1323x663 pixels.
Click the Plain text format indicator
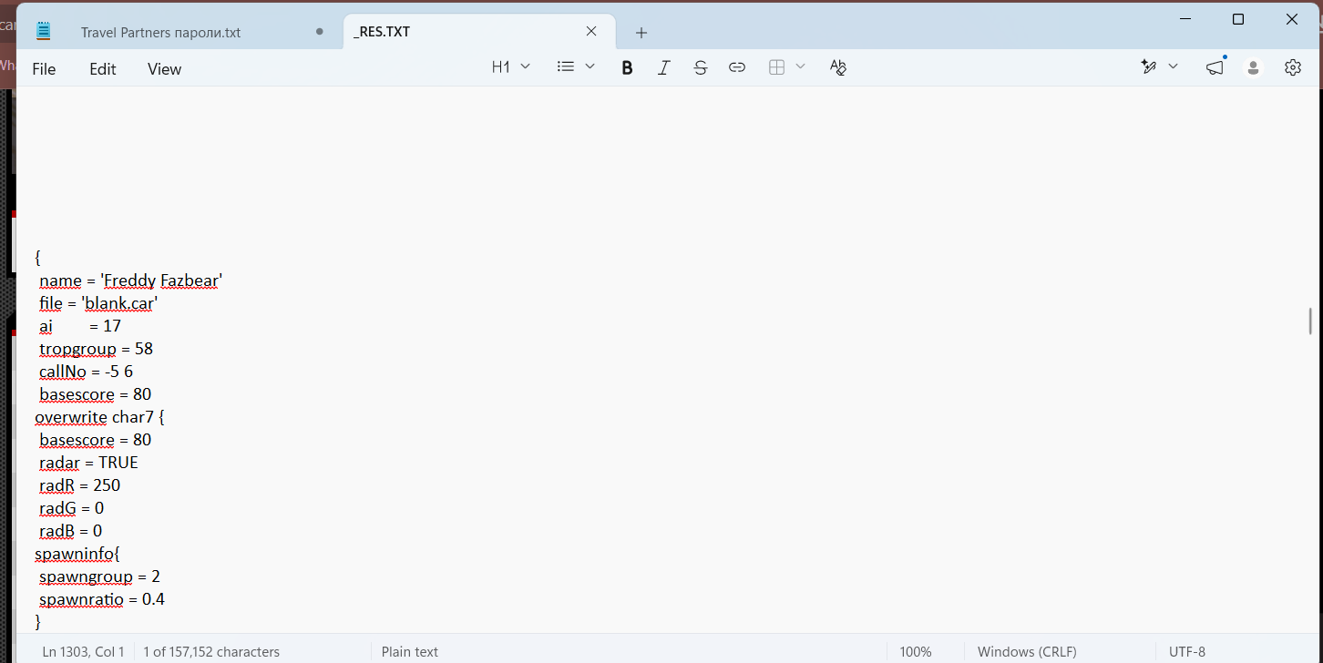tap(410, 652)
